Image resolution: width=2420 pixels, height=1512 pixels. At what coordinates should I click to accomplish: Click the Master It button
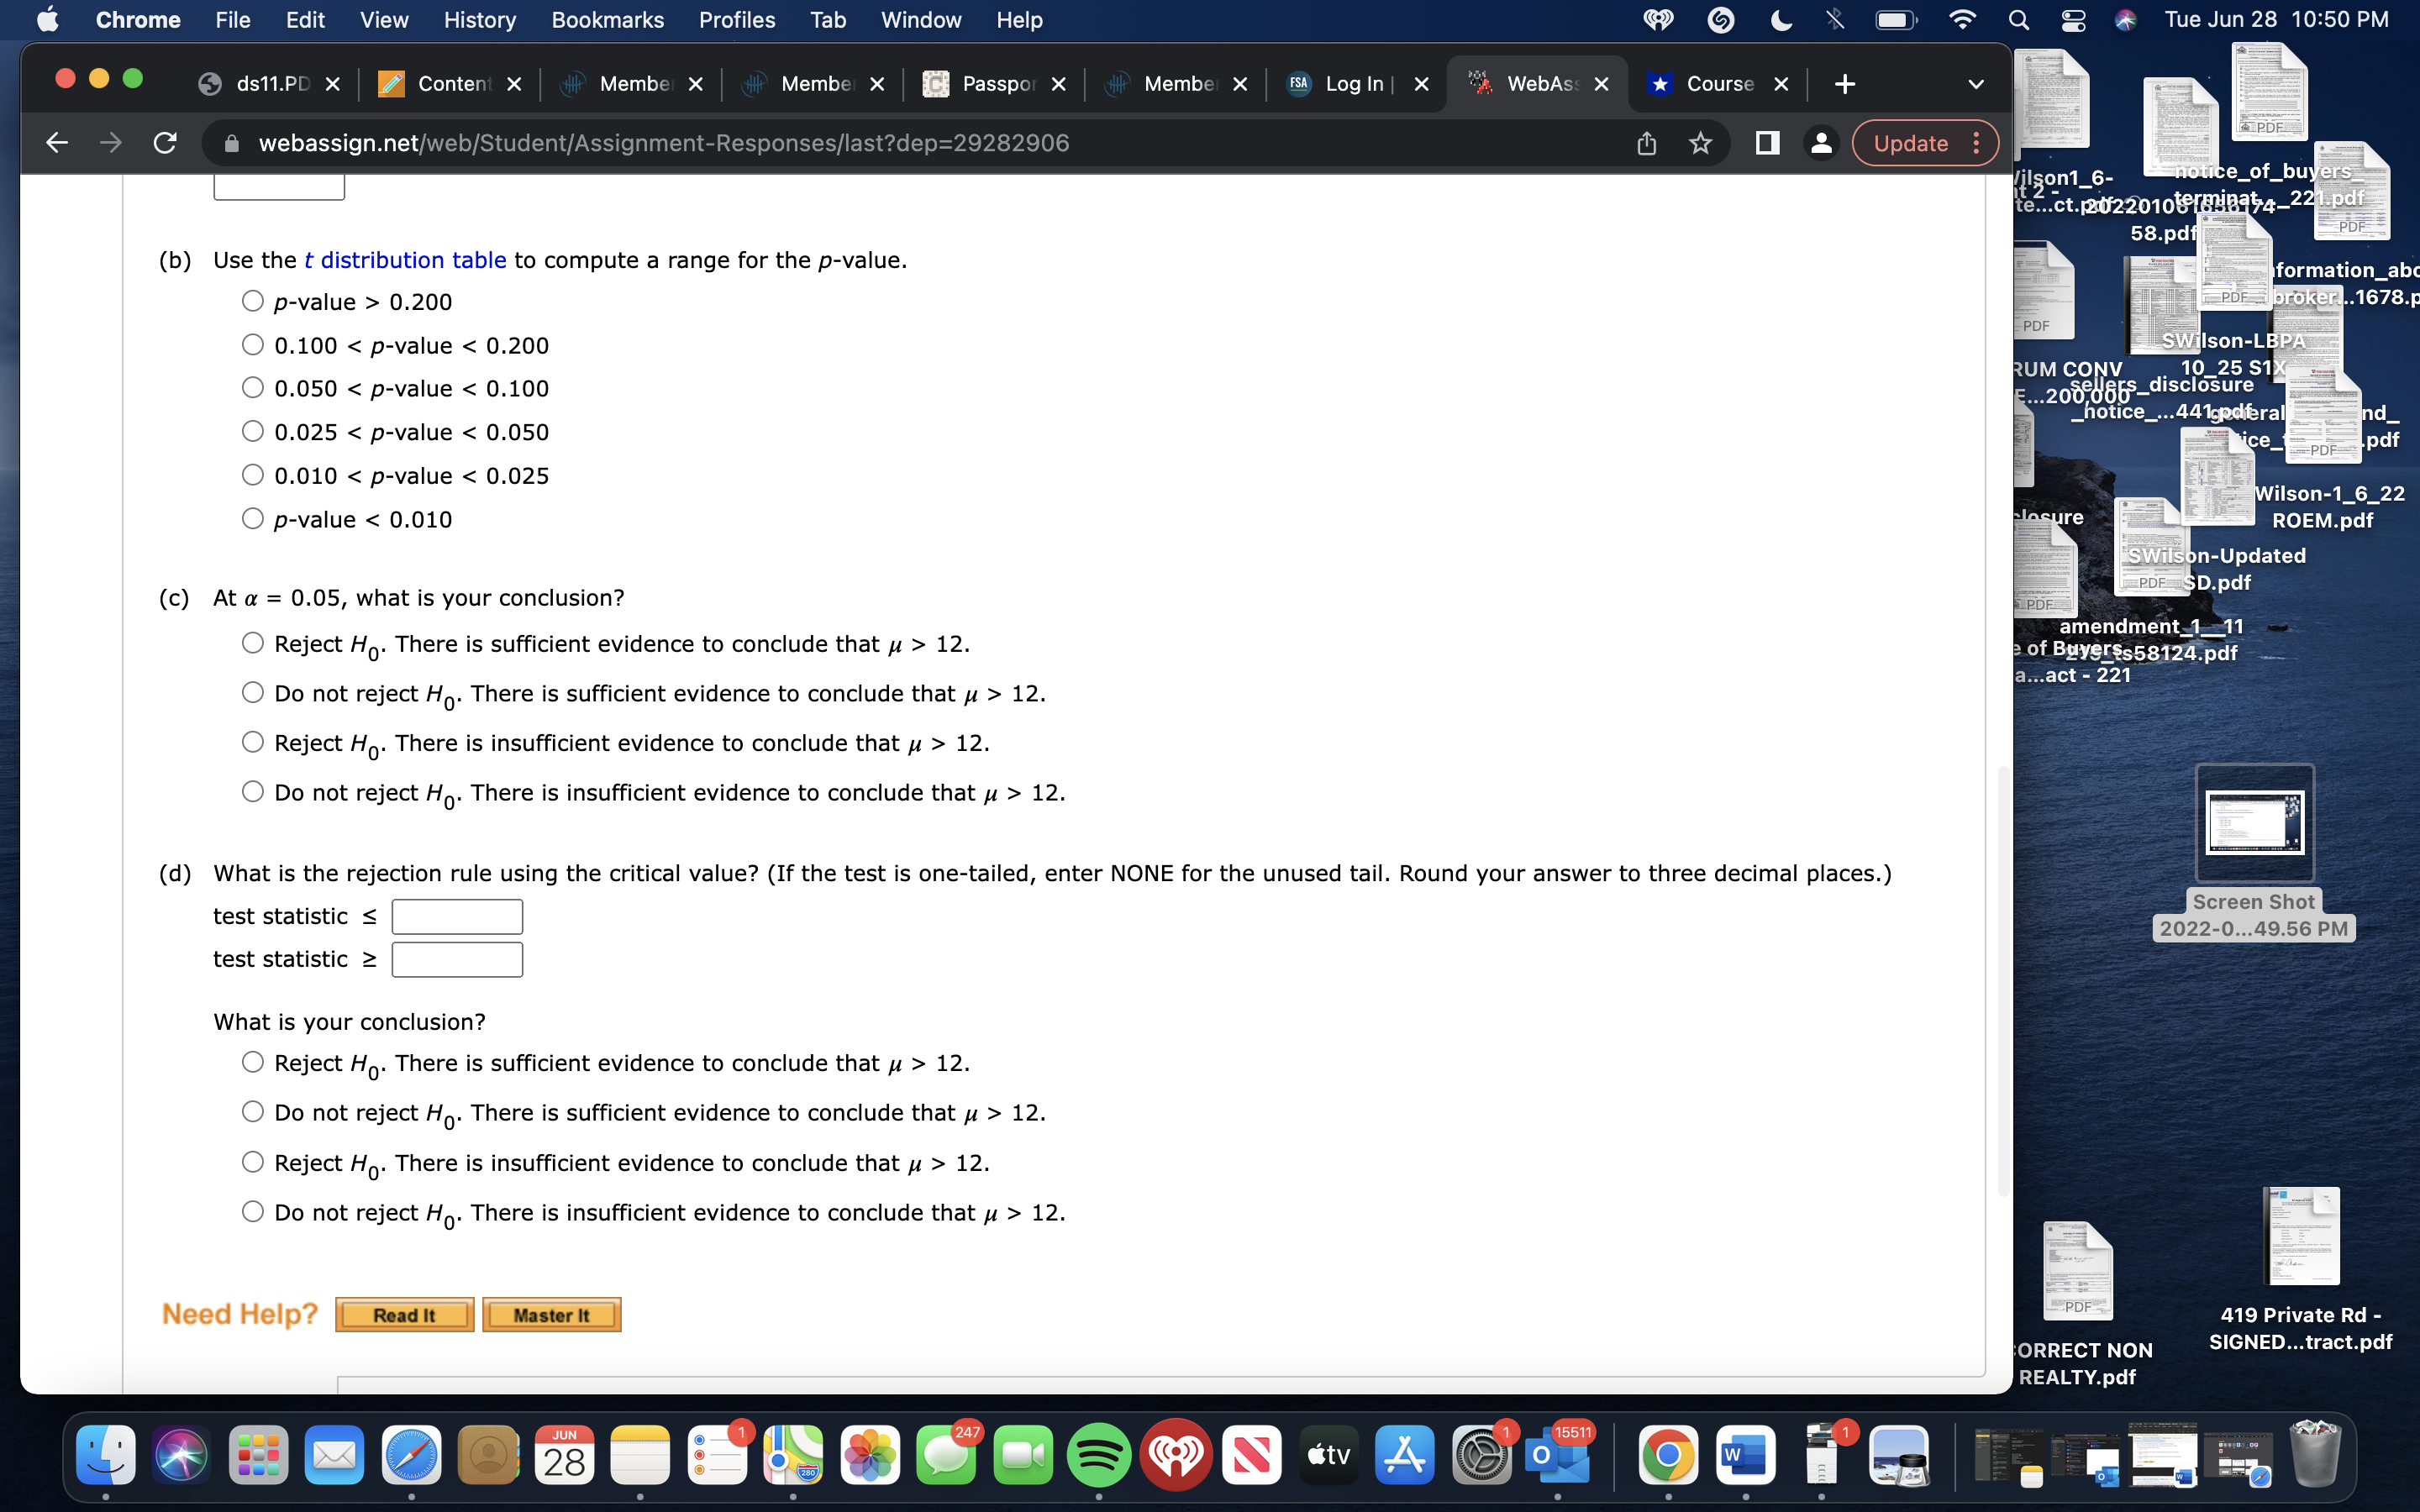pos(551,1315)
